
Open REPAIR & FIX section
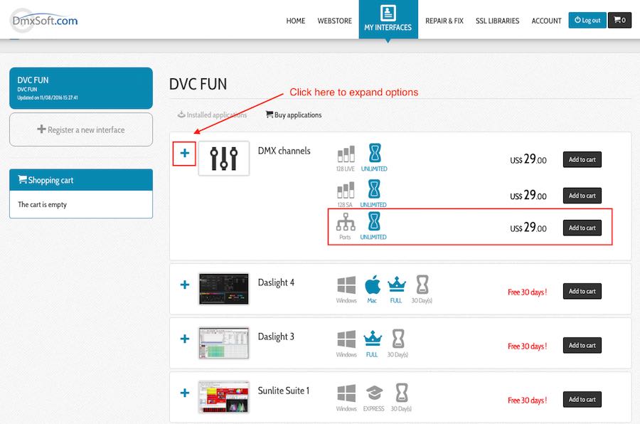(x=444, y=21)
